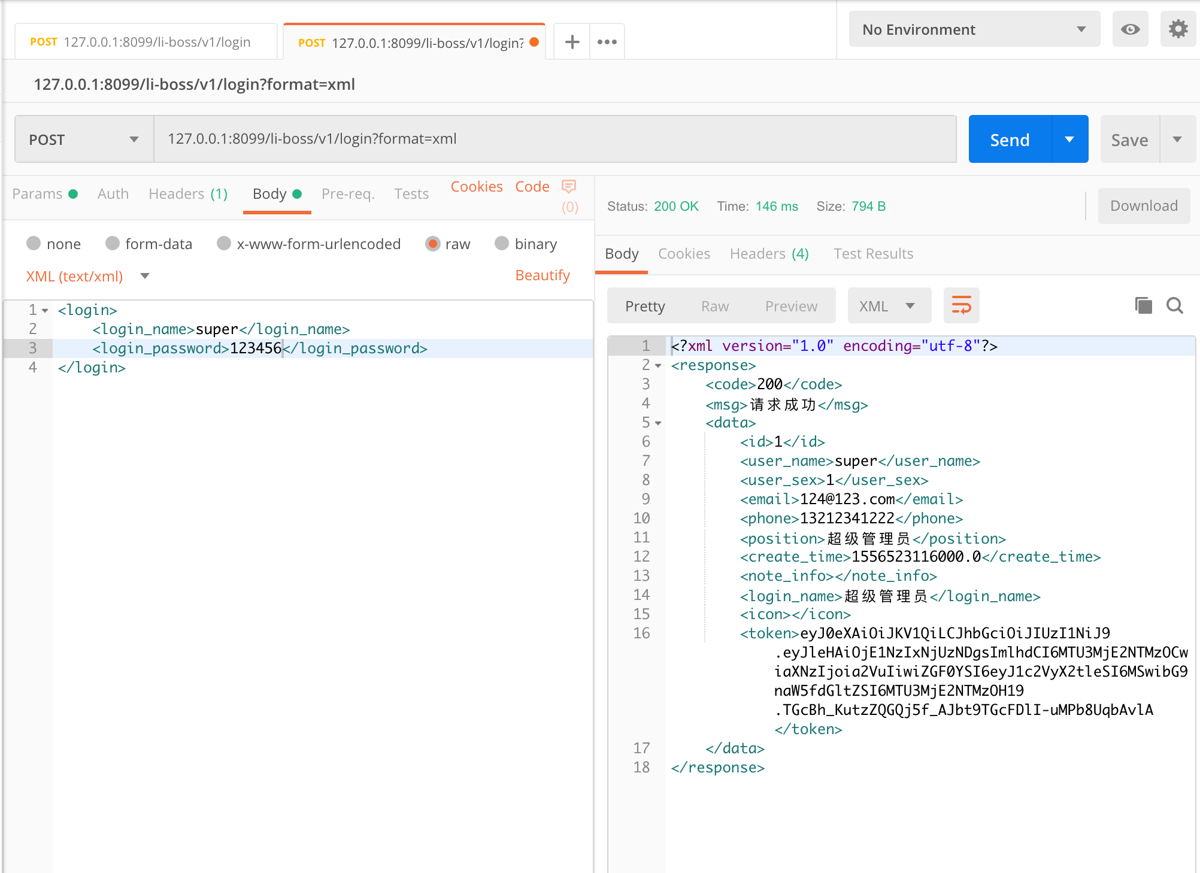Select the none body type radio
Screen dimensions: 1200x873
[x=34, y=244]
